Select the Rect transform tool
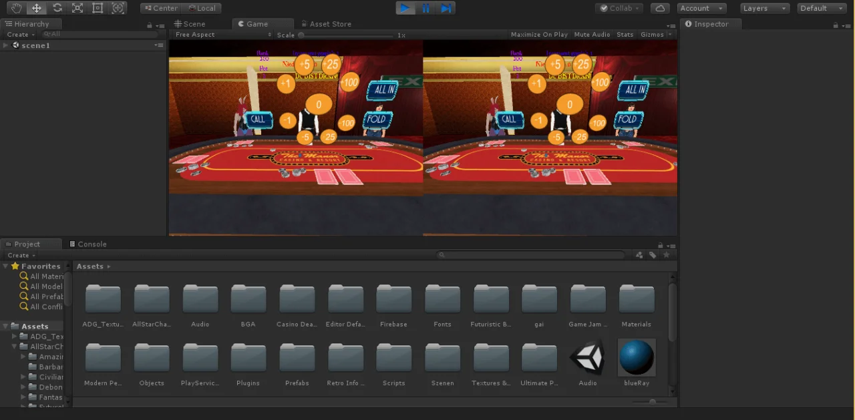The height and width of the screenshot is (420, 855). pos(98,8)
